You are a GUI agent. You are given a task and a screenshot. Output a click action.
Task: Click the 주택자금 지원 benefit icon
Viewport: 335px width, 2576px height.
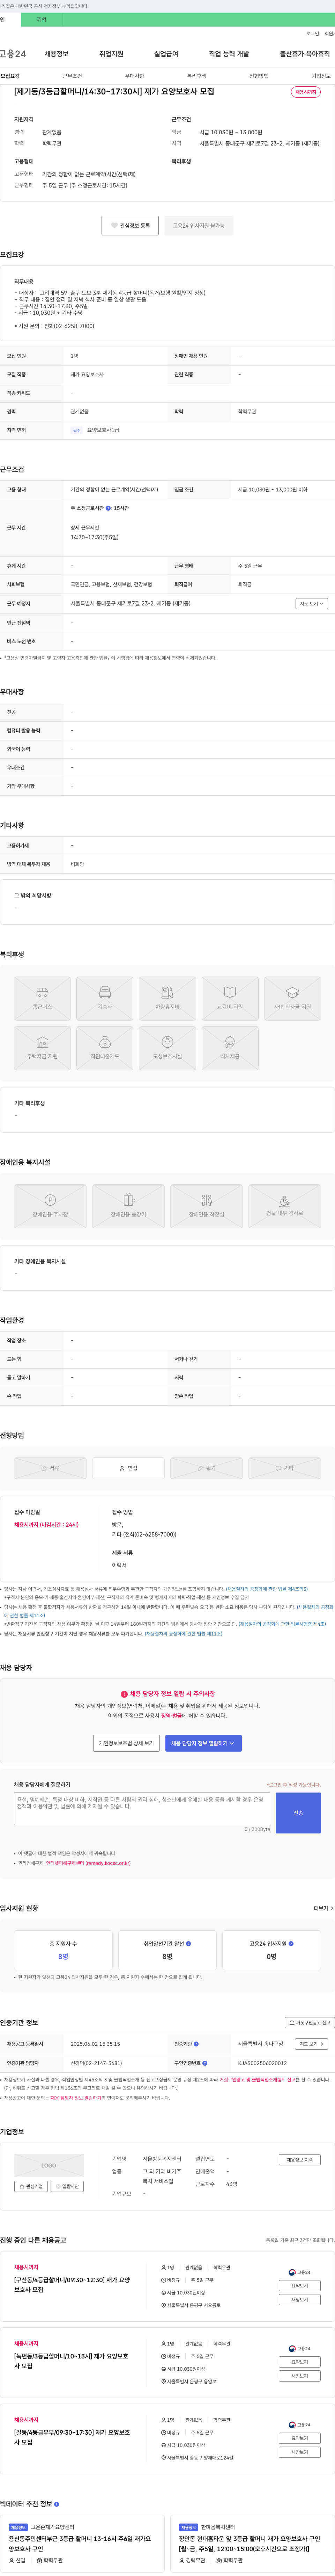pyautogui.click(x=42, y=1048)
